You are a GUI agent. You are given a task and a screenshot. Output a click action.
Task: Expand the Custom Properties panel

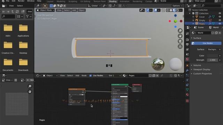click(x=202, y=74)
